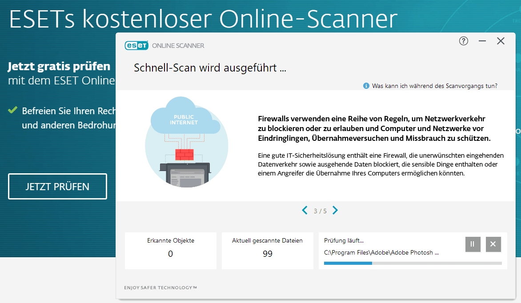Click the green checkmark beside "Befreien Sie Ihren"
The image size is (521, 303).
[x=12, y=110]
